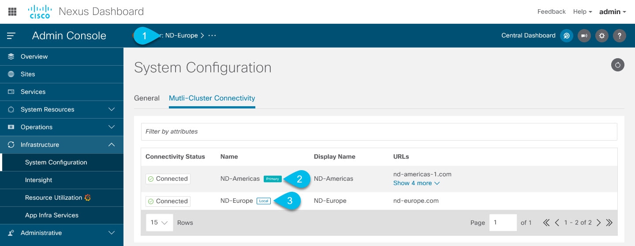Click the Overview layers icon
The height and width of the screenshot is (246, 635).
[x=11, y=56]
